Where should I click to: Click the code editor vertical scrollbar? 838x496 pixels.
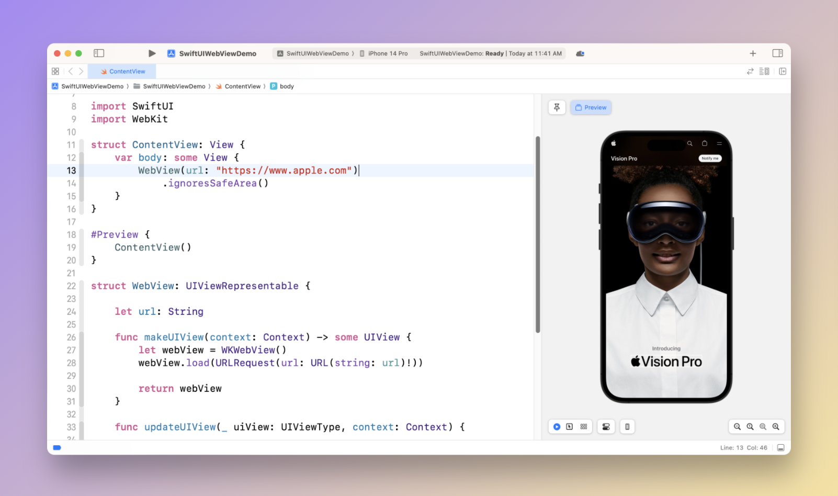coord(537,234)
